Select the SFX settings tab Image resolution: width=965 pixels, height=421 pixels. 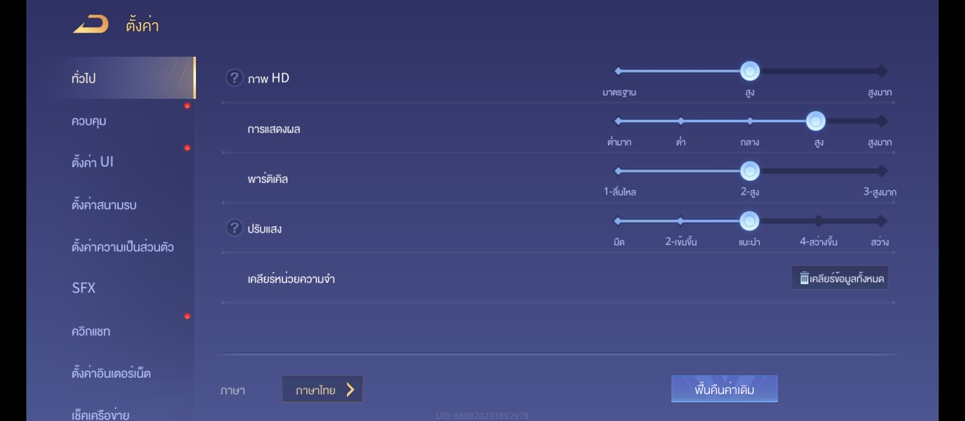coord(84,288)
